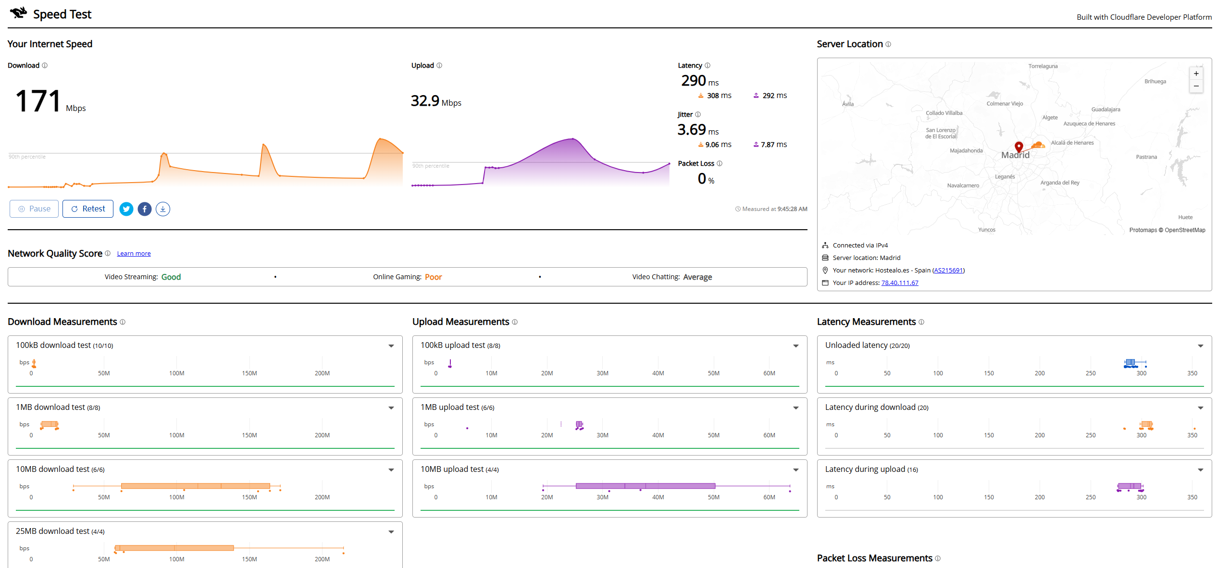
Task: Open the Learn more link
Action: [x=134, y=253]
